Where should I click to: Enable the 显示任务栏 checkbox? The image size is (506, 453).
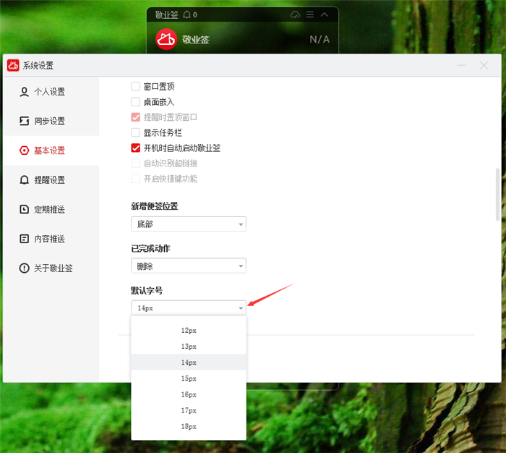click(x=136, y=133)
